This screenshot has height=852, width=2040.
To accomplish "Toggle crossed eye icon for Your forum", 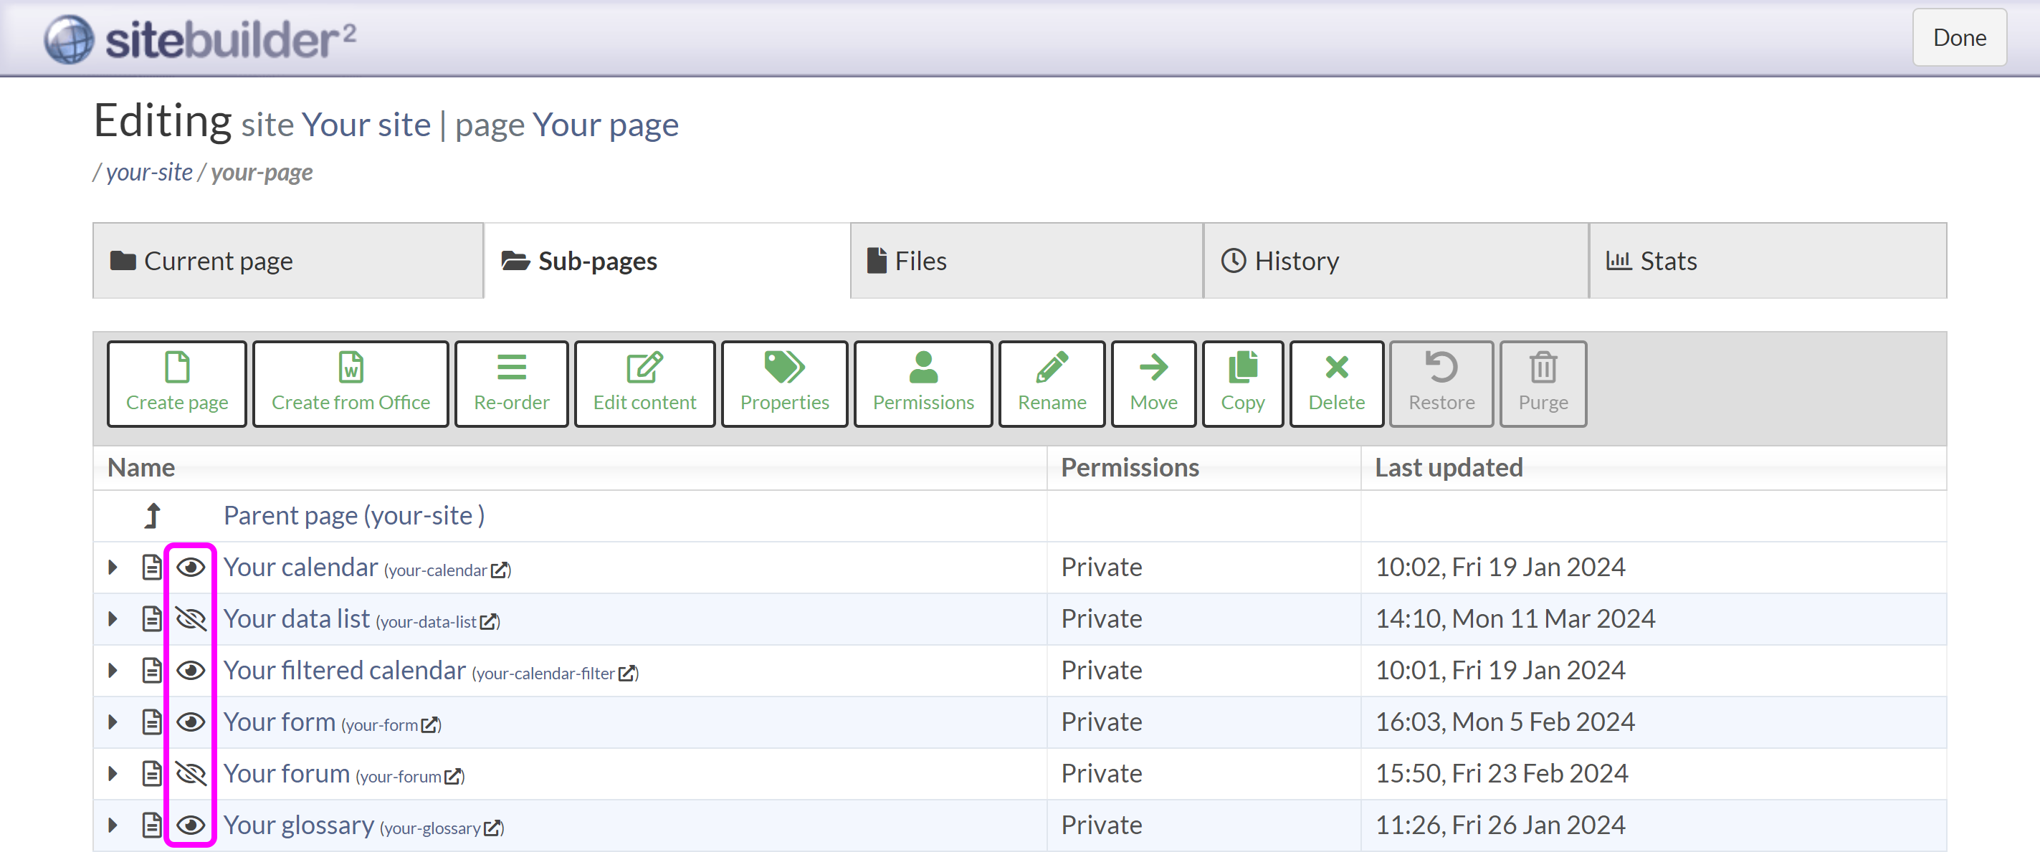I will click(190, 772).
